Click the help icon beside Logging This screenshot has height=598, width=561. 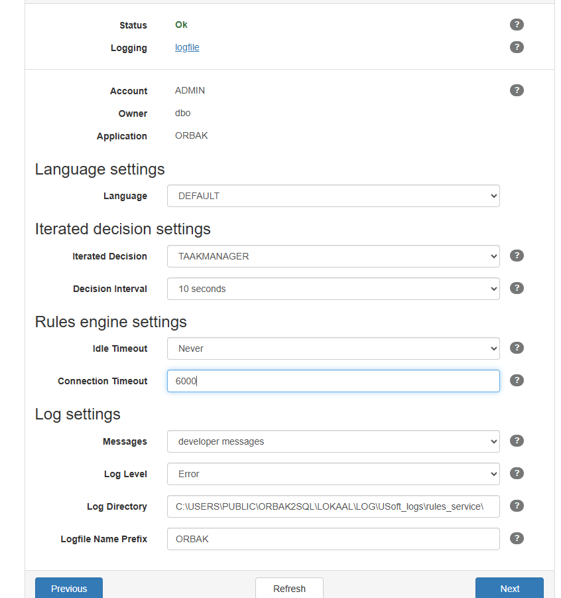517,47
